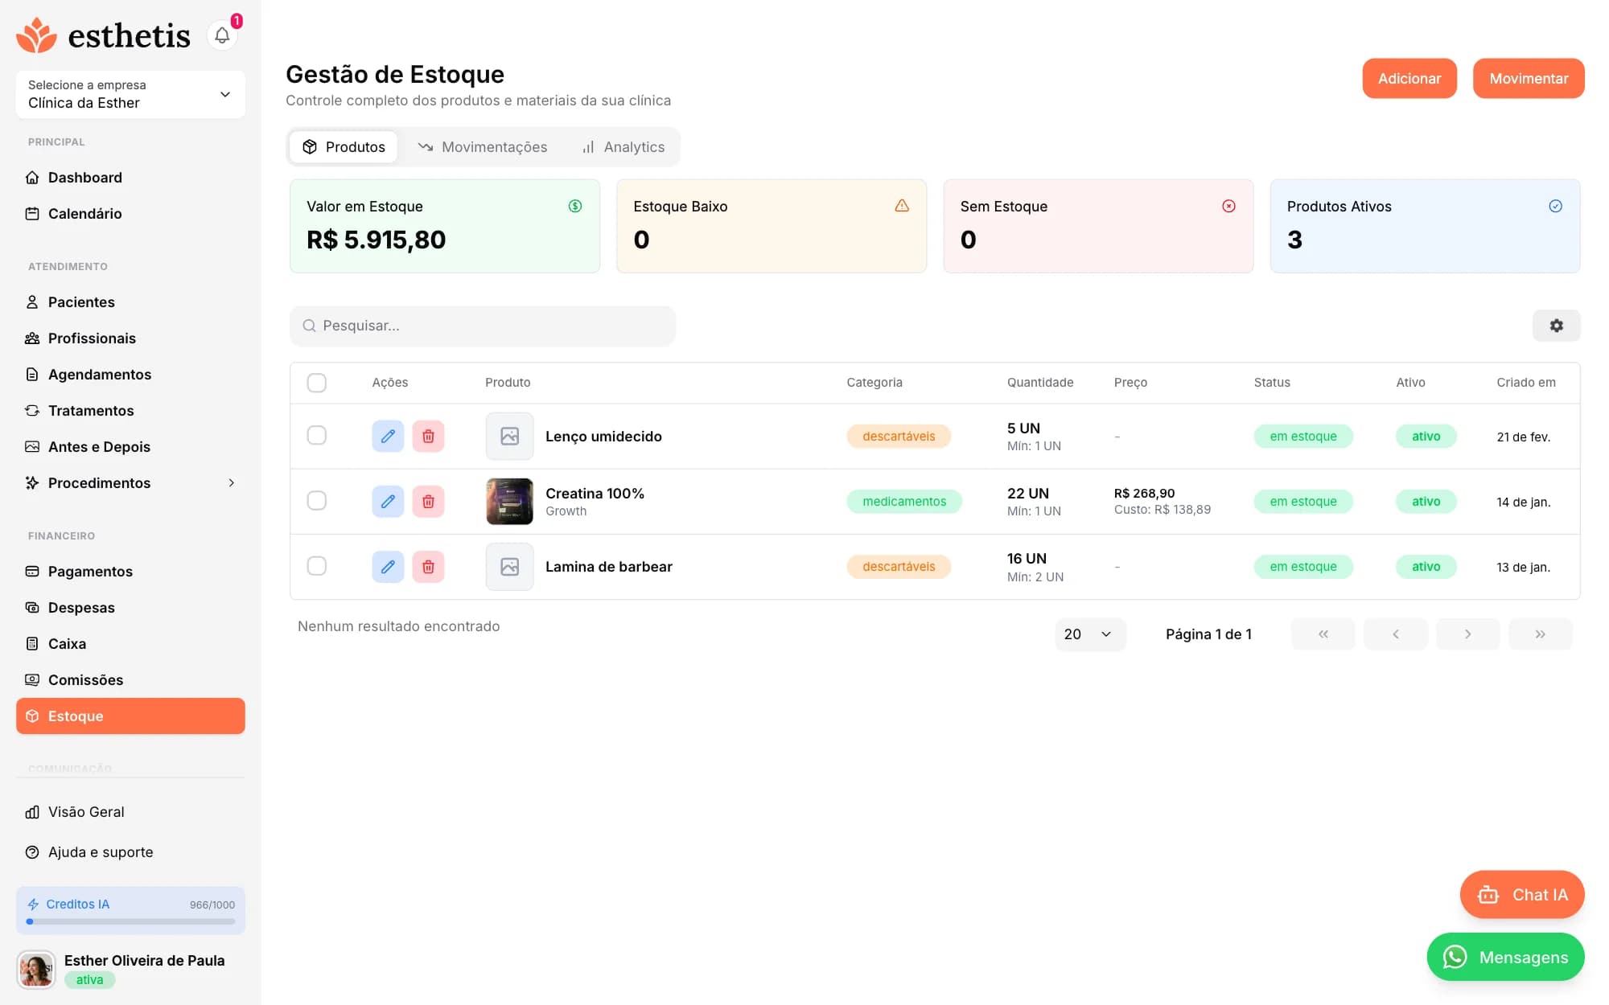Open the notifications bell icon
The image size is (1609, 1005).
click(x=222, y=35)
